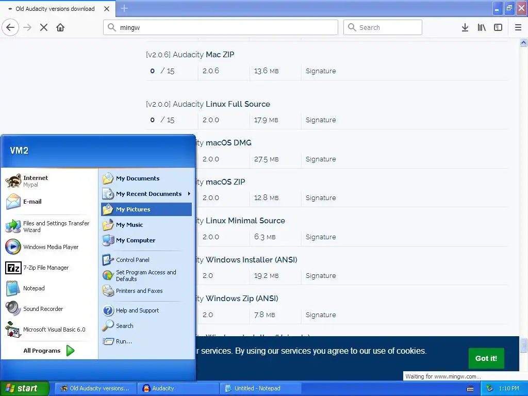
Task: Switch to Untitled - Notepad taskbar window
Action: (260, 388)
